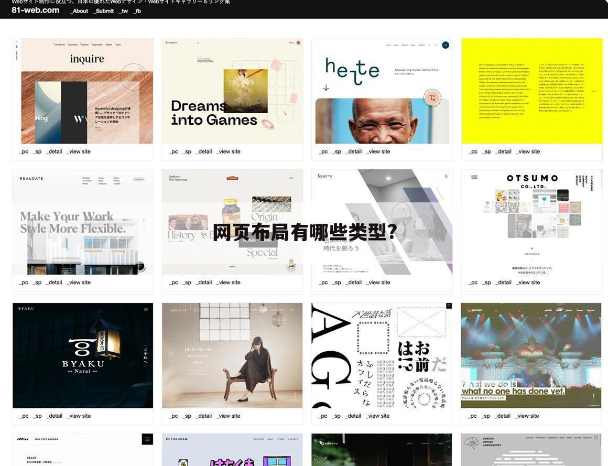
Task: Click _detail under the yellow page thumbnail
Action: 503,151
